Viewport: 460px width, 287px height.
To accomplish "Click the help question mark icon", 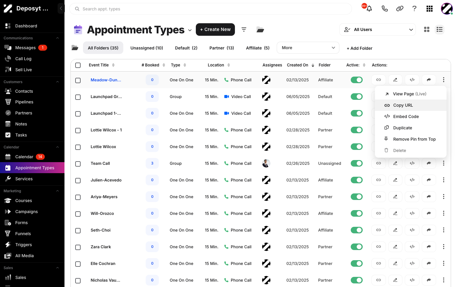I will click(414, 9).
